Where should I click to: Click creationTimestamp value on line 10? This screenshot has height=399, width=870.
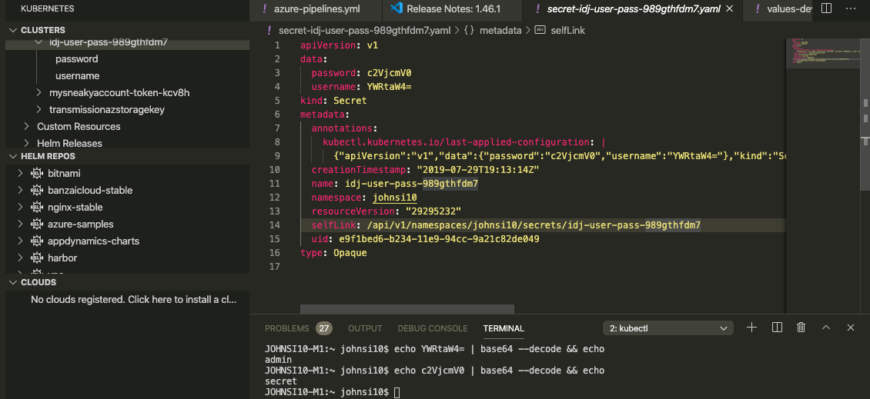click(x=477, y=170)
